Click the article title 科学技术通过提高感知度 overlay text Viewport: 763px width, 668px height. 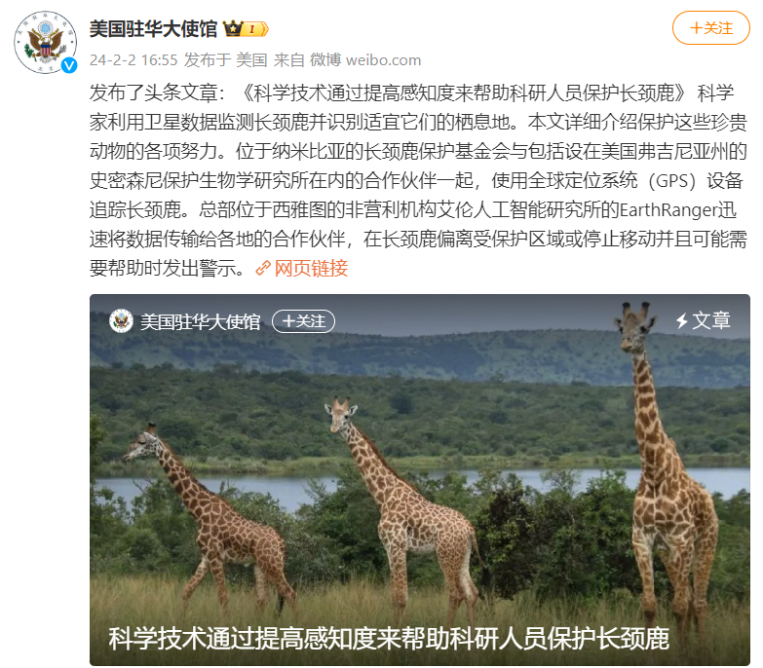click(x=389, y=639)
